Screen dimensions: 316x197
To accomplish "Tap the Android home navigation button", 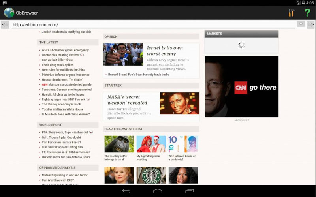I will pos(158,191).
